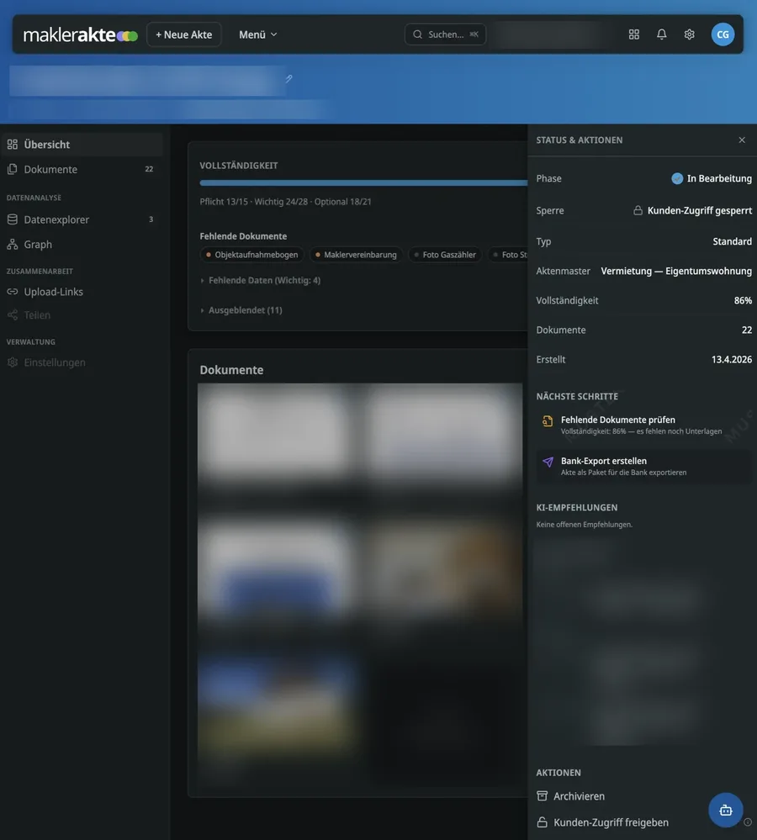Screen dimensions: 757x840
Task: Click the Objektaufnahmebogen missing document chip
Action: tap(251, 255)
